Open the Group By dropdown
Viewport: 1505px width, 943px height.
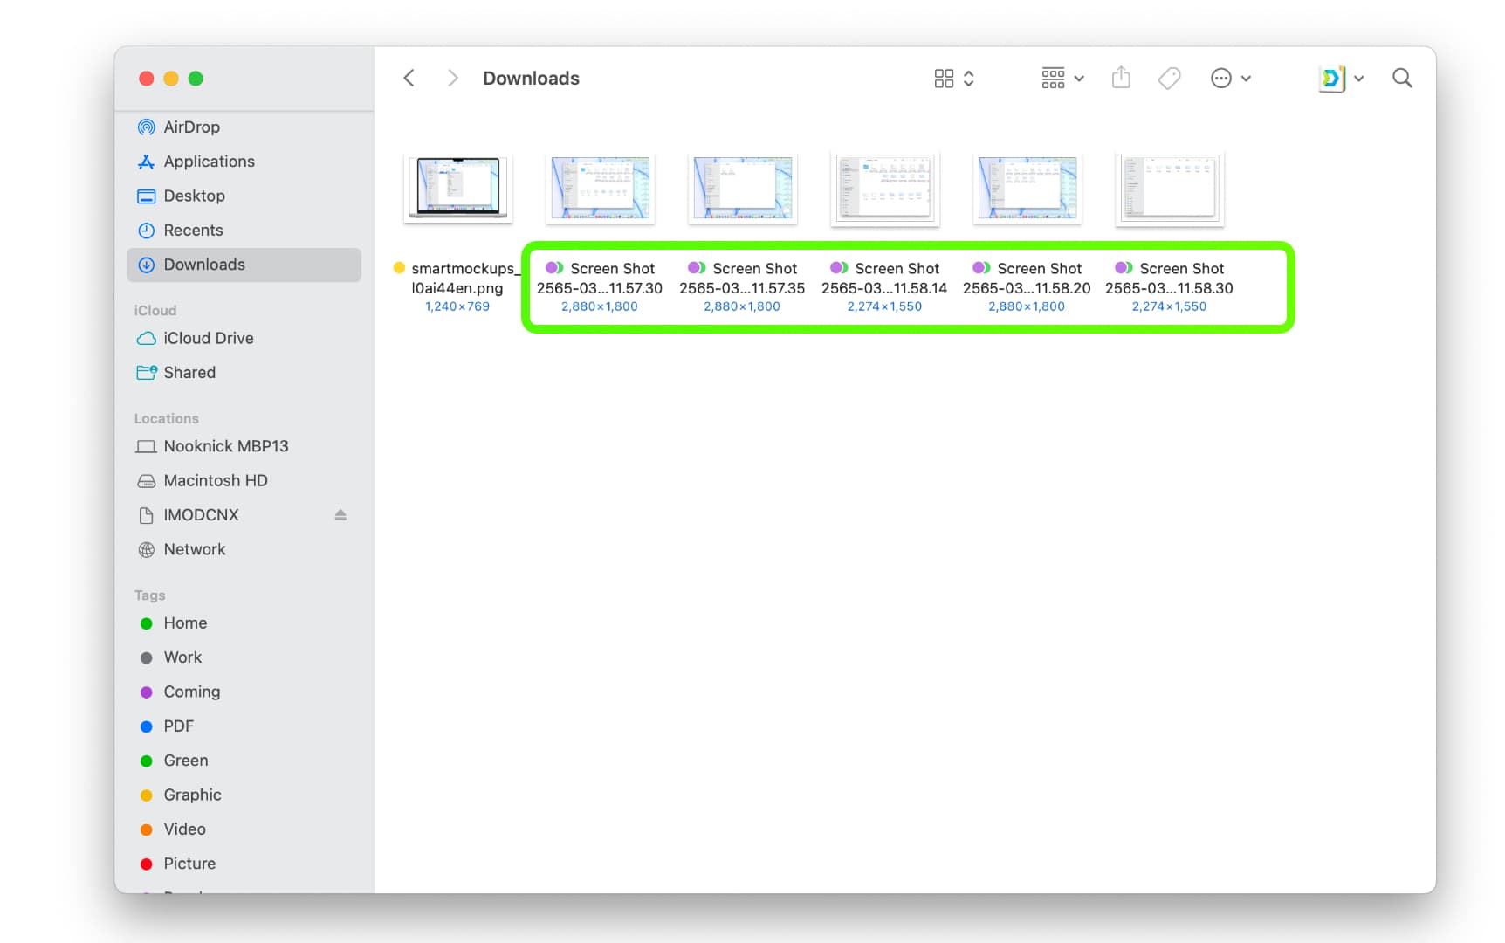pos(1062,79)
